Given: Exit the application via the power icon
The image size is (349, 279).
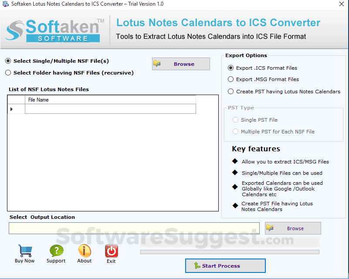Looking at the screenshot, I should pos(111,250).
